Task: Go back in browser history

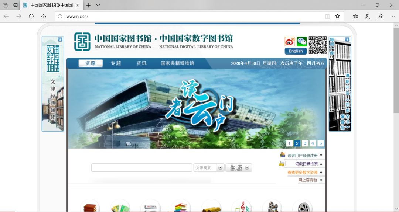Action: coord(6,16)
